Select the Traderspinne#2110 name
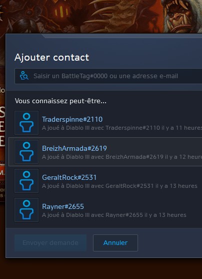Image resolution: width=202 pixels, height=279 pixels. click(x=72, y=119)
